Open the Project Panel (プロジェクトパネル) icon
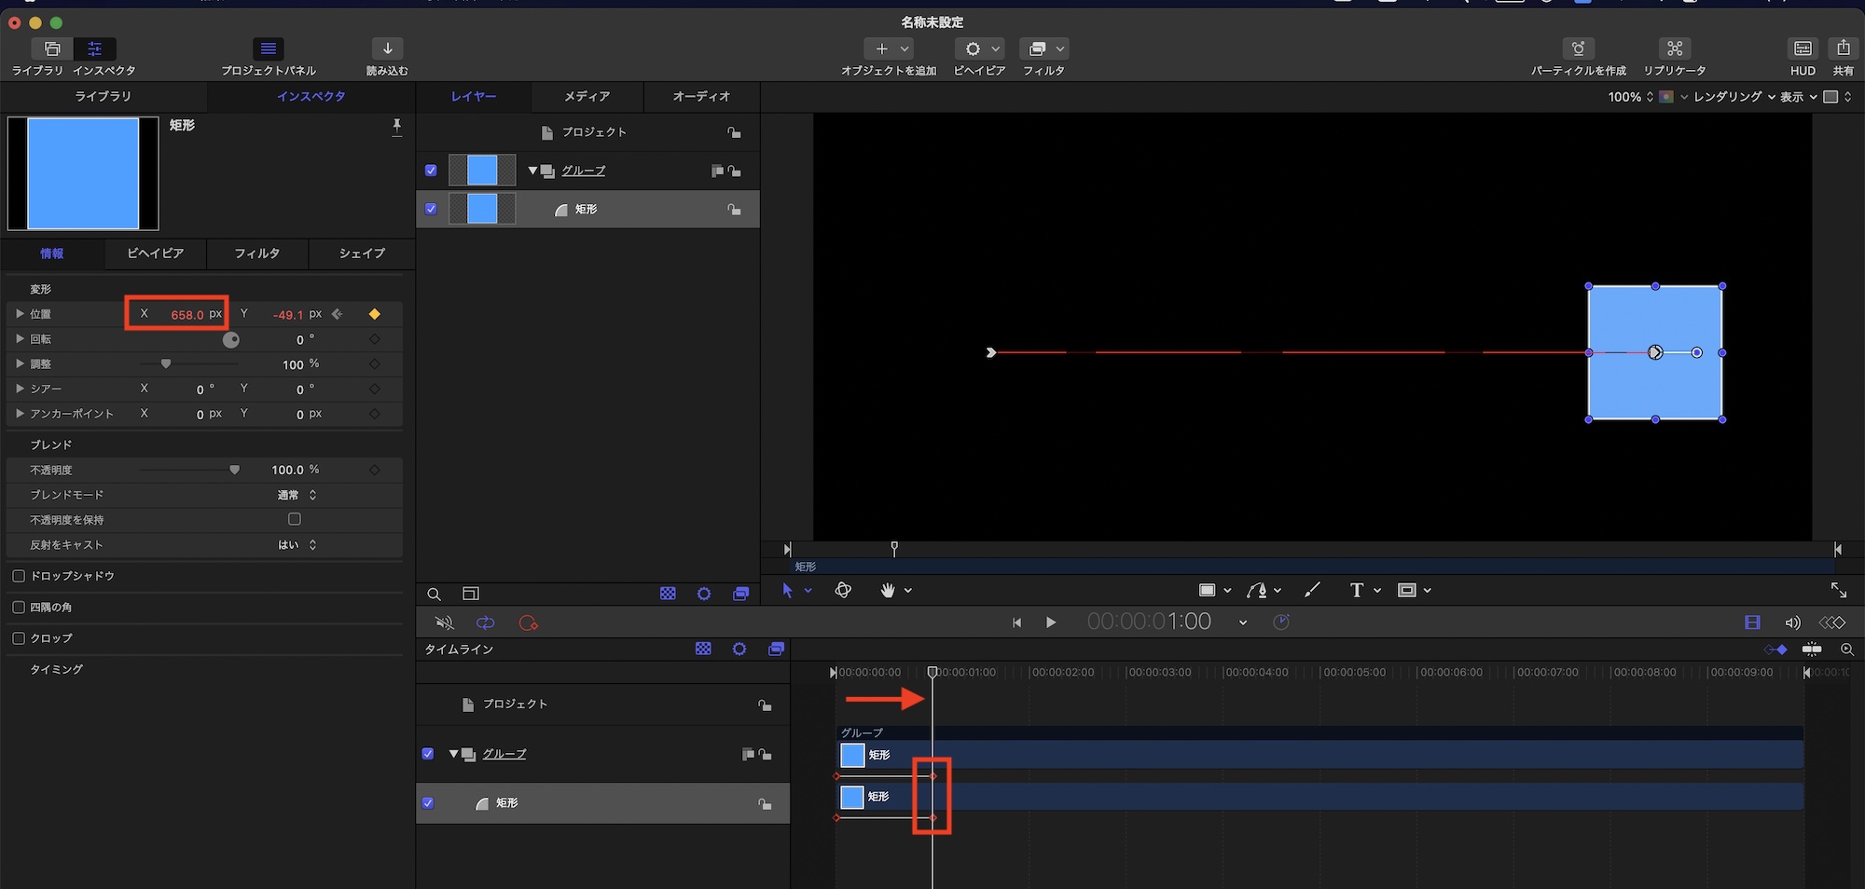 point(269,48)
